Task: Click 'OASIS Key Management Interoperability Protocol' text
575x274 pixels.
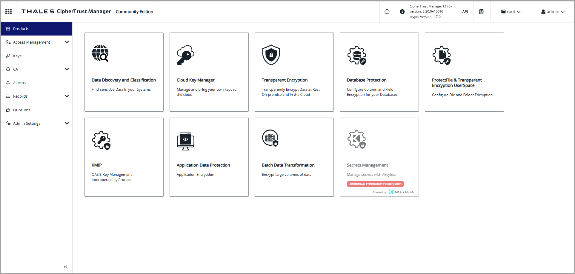Action: click(112, 177)
